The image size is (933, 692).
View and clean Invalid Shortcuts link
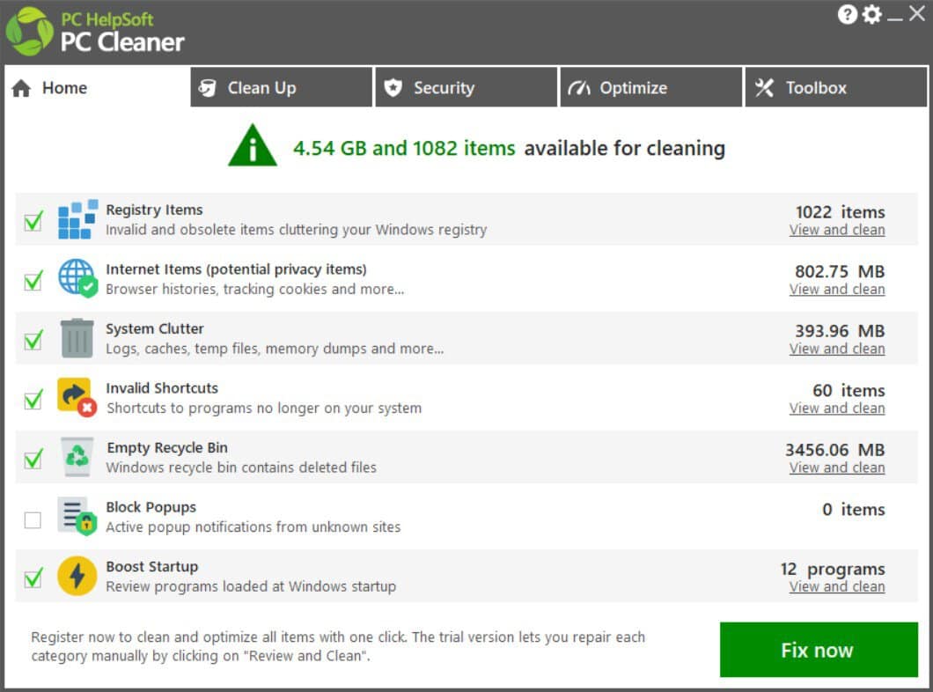click(836, 409)
